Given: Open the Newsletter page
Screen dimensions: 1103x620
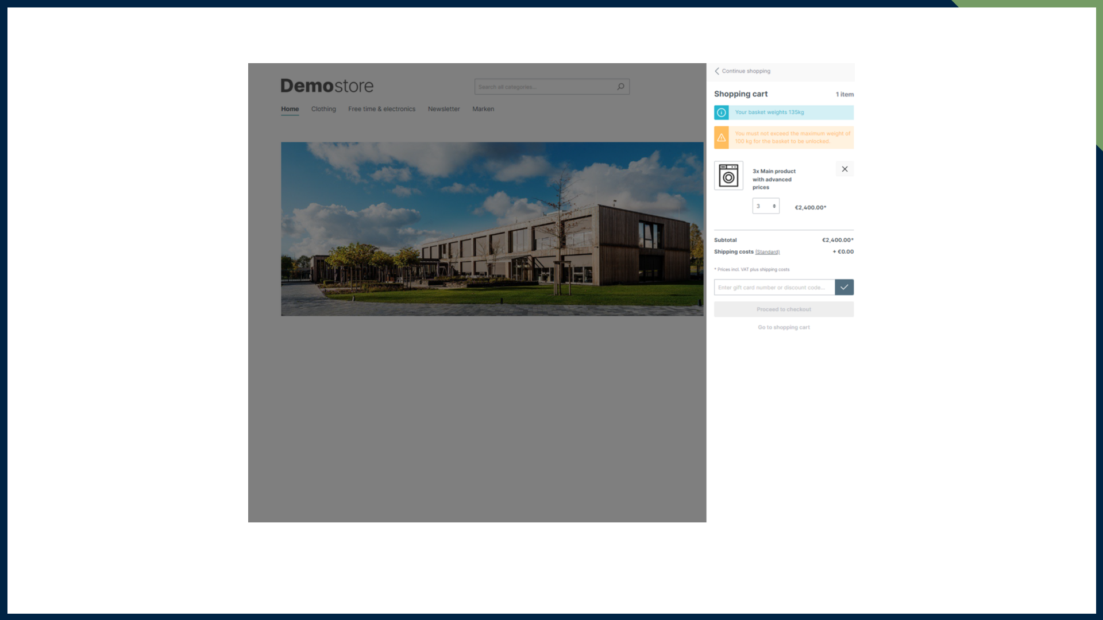Looking at the screenshot, I should (x=443, y=109).
